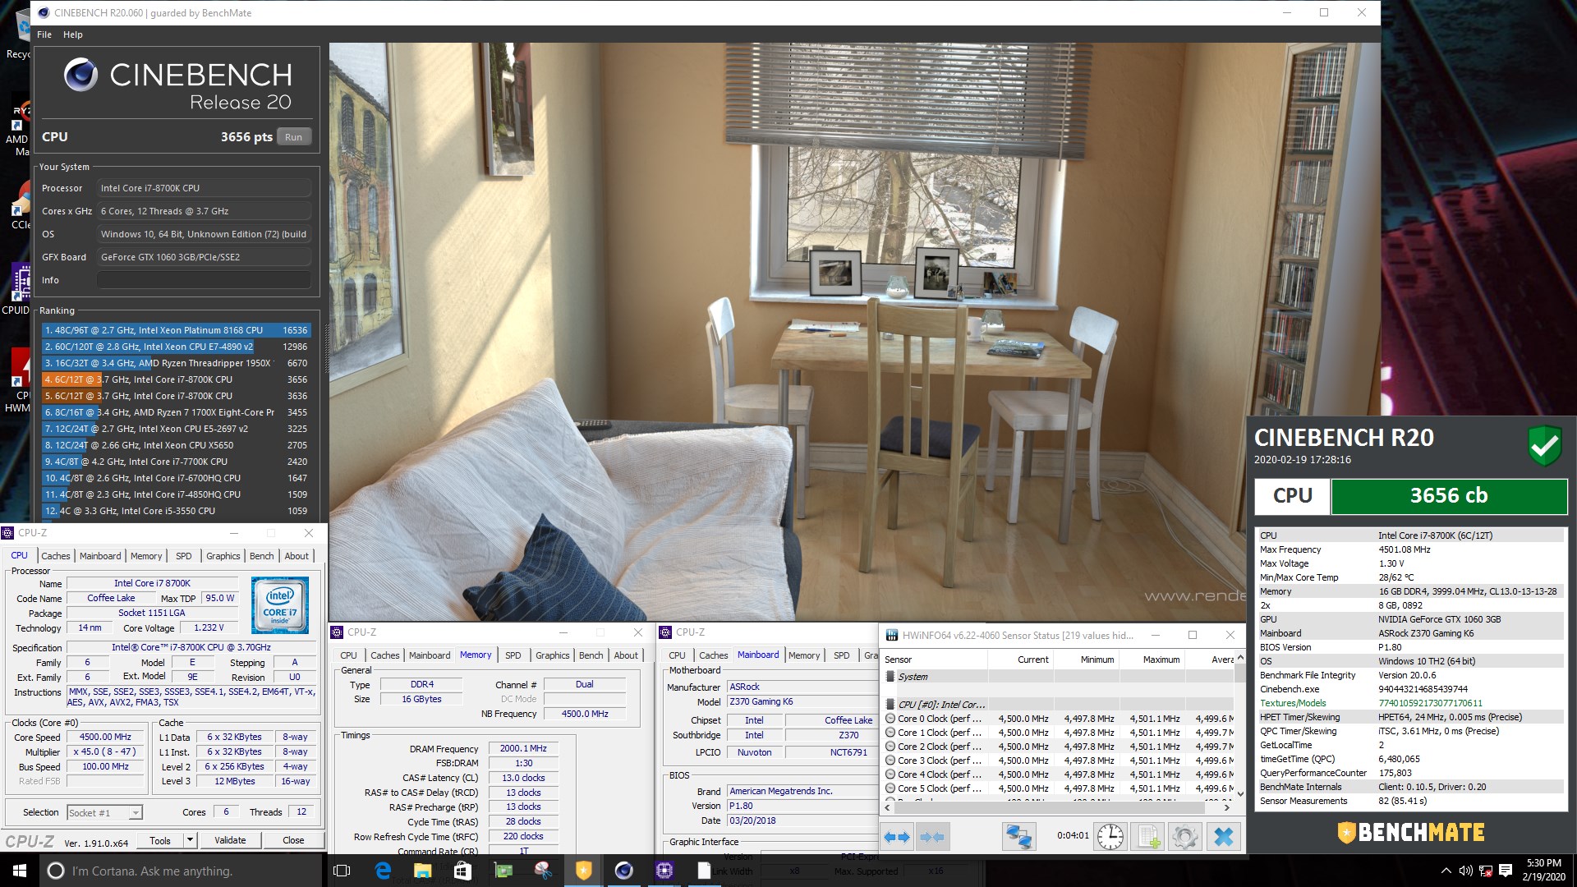Viewport: 1577px width, 887px height.
Task: Click Intel Core i7 logo in CPU-Z
Action: tap(280, 605)
